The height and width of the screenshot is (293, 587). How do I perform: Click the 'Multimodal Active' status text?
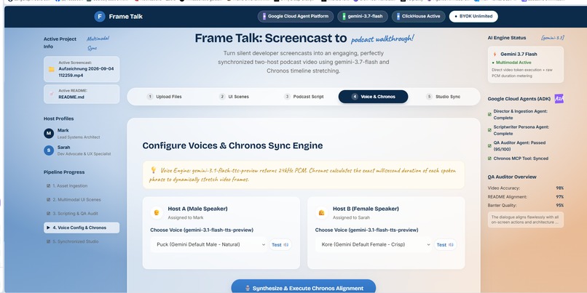pos(513,63)
